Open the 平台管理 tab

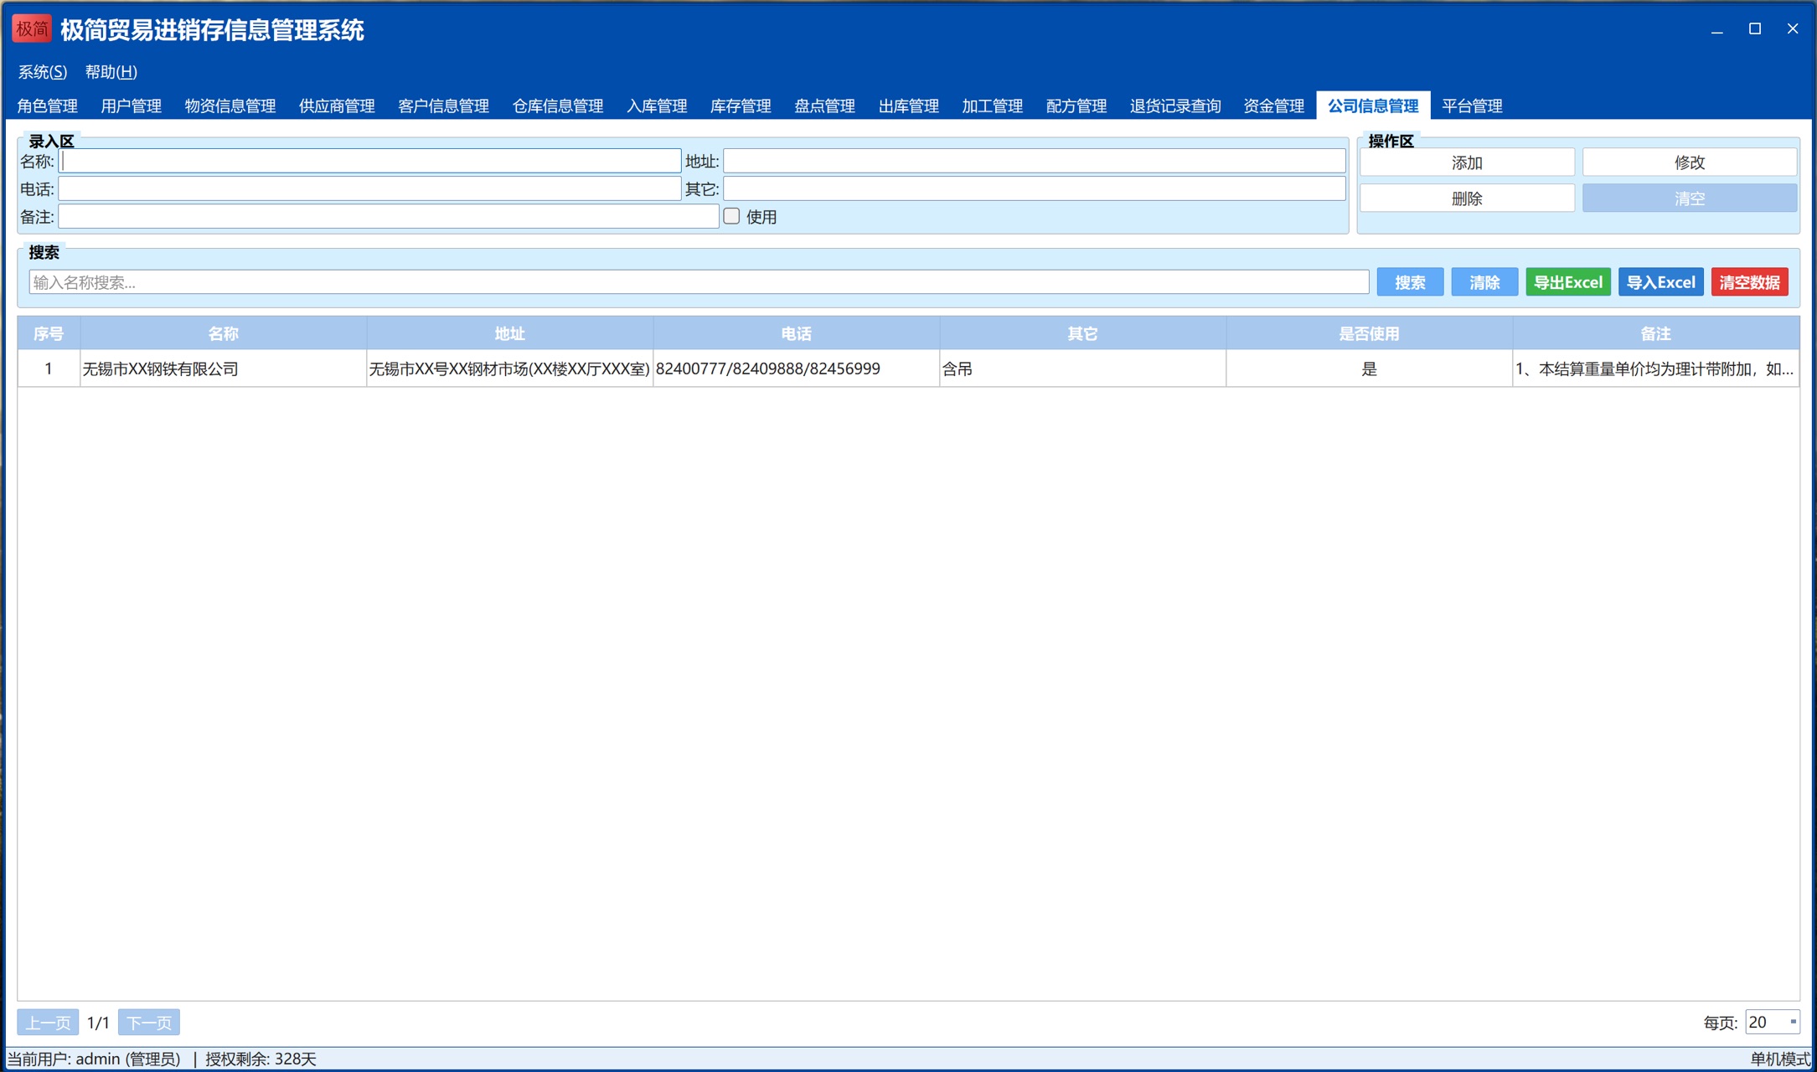(1472, 106)
